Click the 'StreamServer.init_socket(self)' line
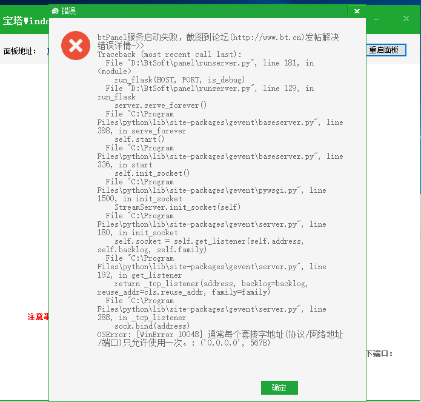 tap(177, 207)
